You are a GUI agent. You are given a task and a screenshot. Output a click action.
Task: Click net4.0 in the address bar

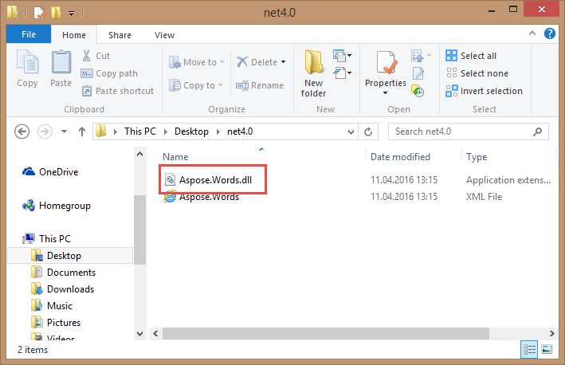(x=240, y=131)
